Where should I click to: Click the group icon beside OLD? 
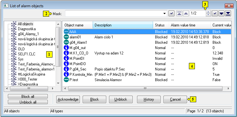pos(14,49)
